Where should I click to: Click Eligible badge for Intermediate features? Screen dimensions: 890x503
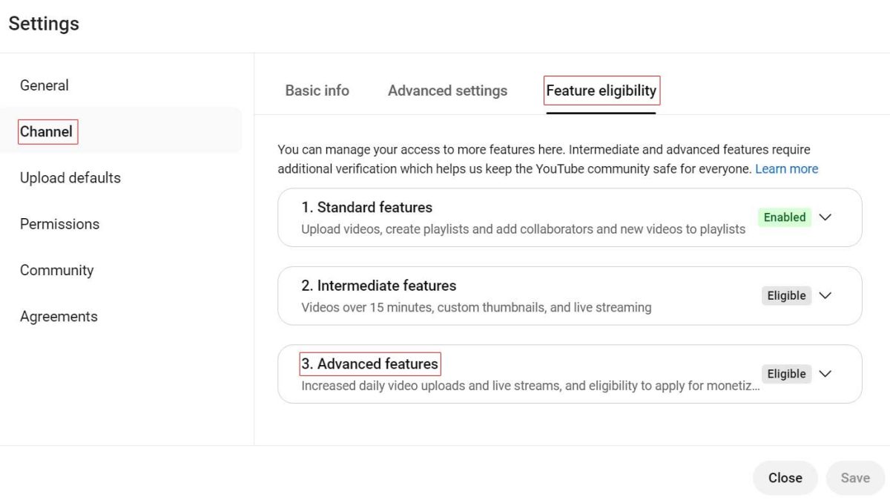[x=787, y=295]
